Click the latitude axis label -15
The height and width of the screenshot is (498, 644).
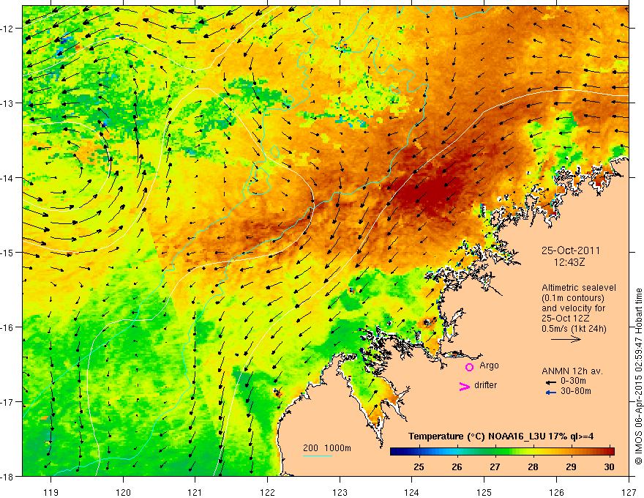8,253
